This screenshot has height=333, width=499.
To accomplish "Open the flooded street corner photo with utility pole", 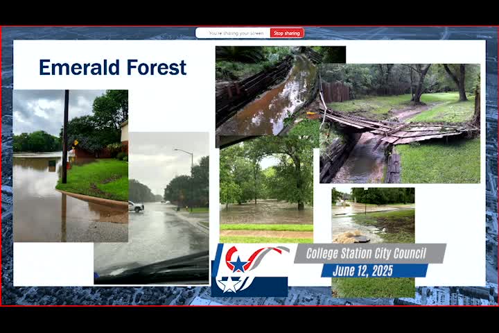I will (70, 166).
